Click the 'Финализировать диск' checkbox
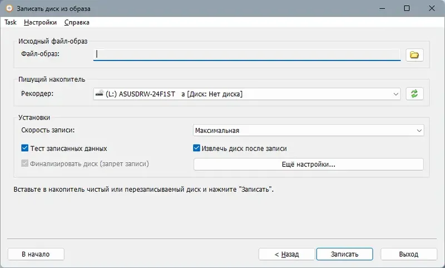445x268 pixels. pyautogui.click(x=24, y=164)
